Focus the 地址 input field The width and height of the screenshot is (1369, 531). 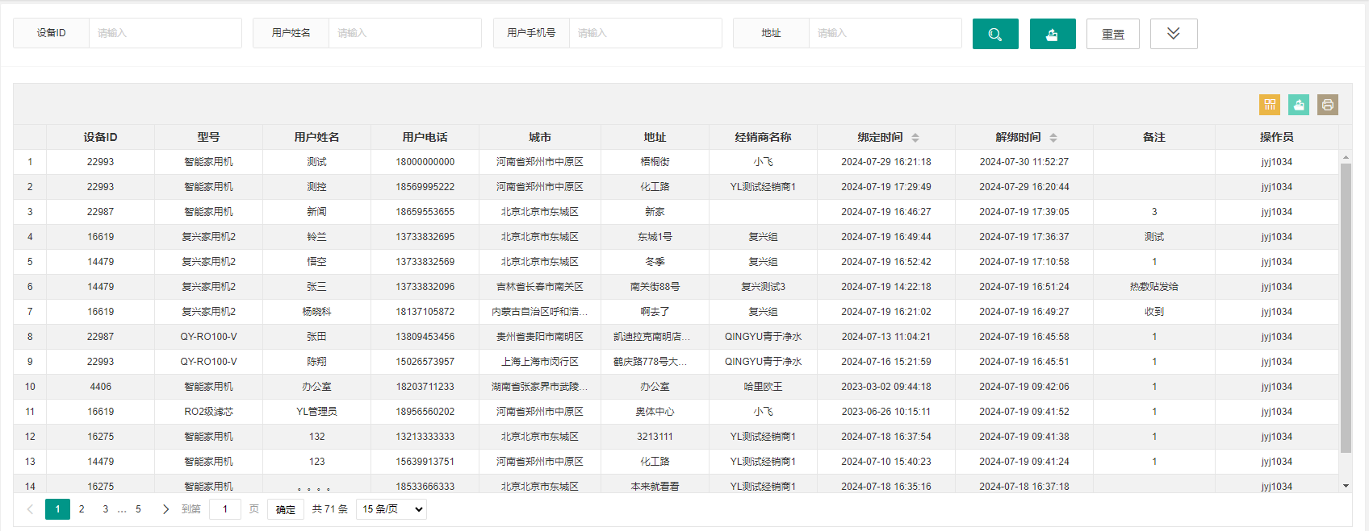885,33
